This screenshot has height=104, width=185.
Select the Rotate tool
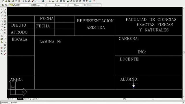5,27
